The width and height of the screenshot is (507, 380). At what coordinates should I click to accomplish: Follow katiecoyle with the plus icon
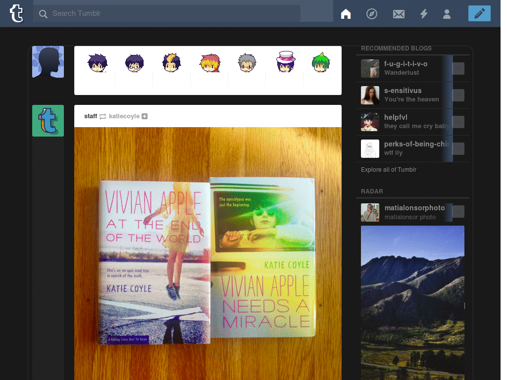click(x=145, y=116)
